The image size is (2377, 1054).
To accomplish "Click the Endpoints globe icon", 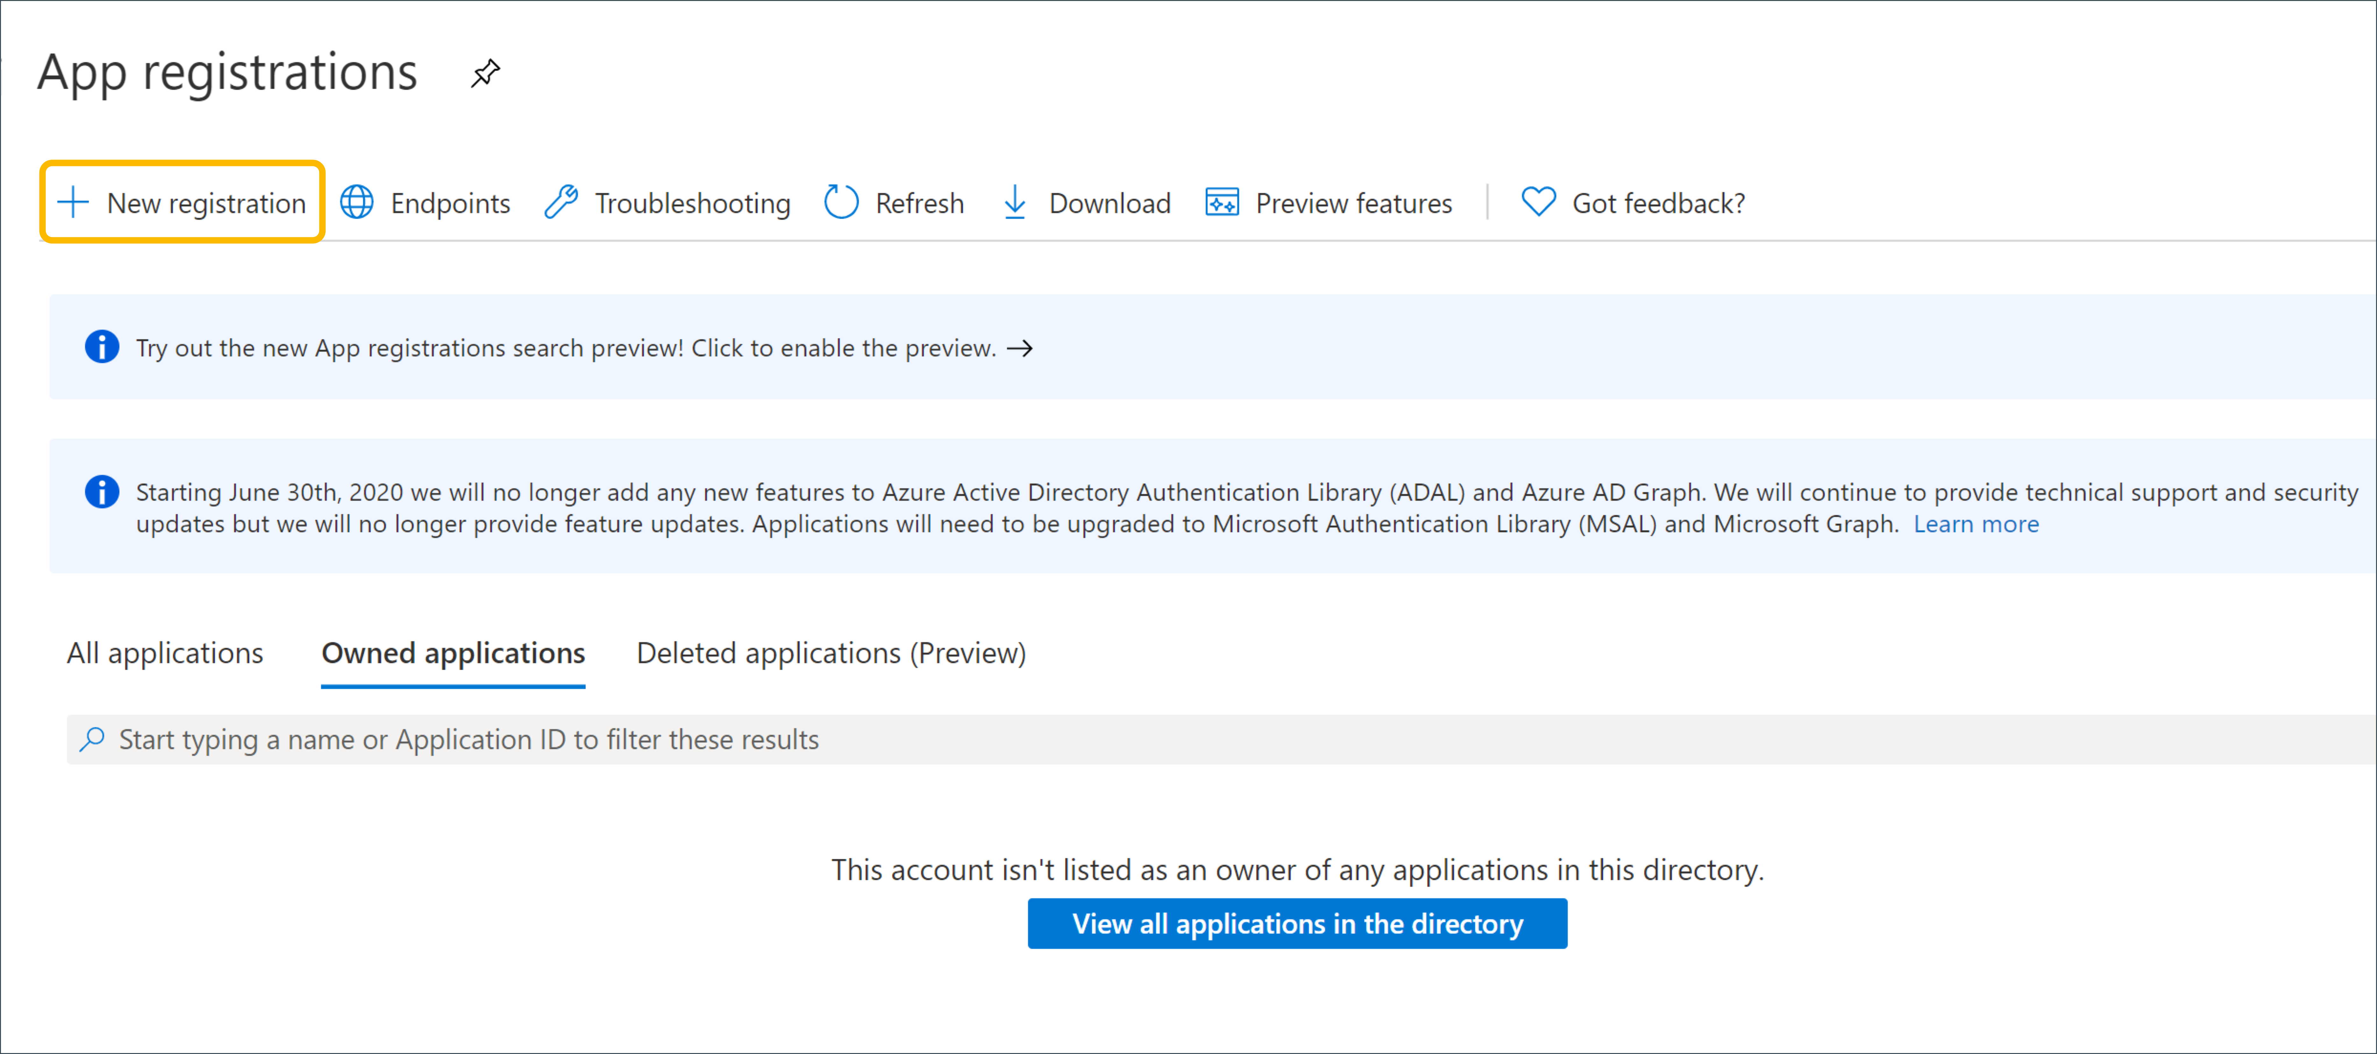I will pos(357,202).
